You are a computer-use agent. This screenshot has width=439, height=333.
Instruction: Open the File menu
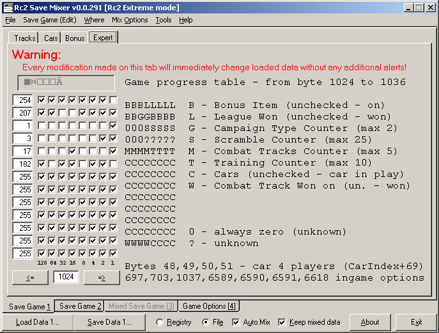pos(10,20)
